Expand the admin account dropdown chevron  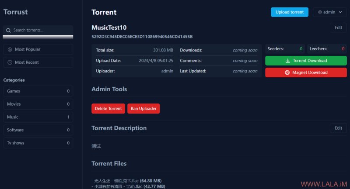[340, 12]
